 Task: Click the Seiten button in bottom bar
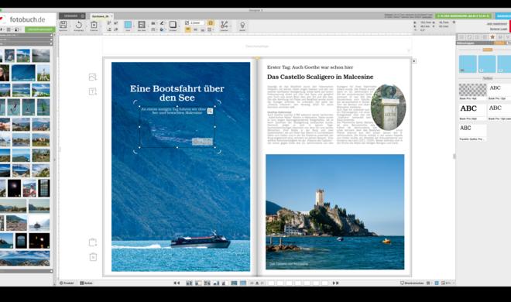(87, 283)
